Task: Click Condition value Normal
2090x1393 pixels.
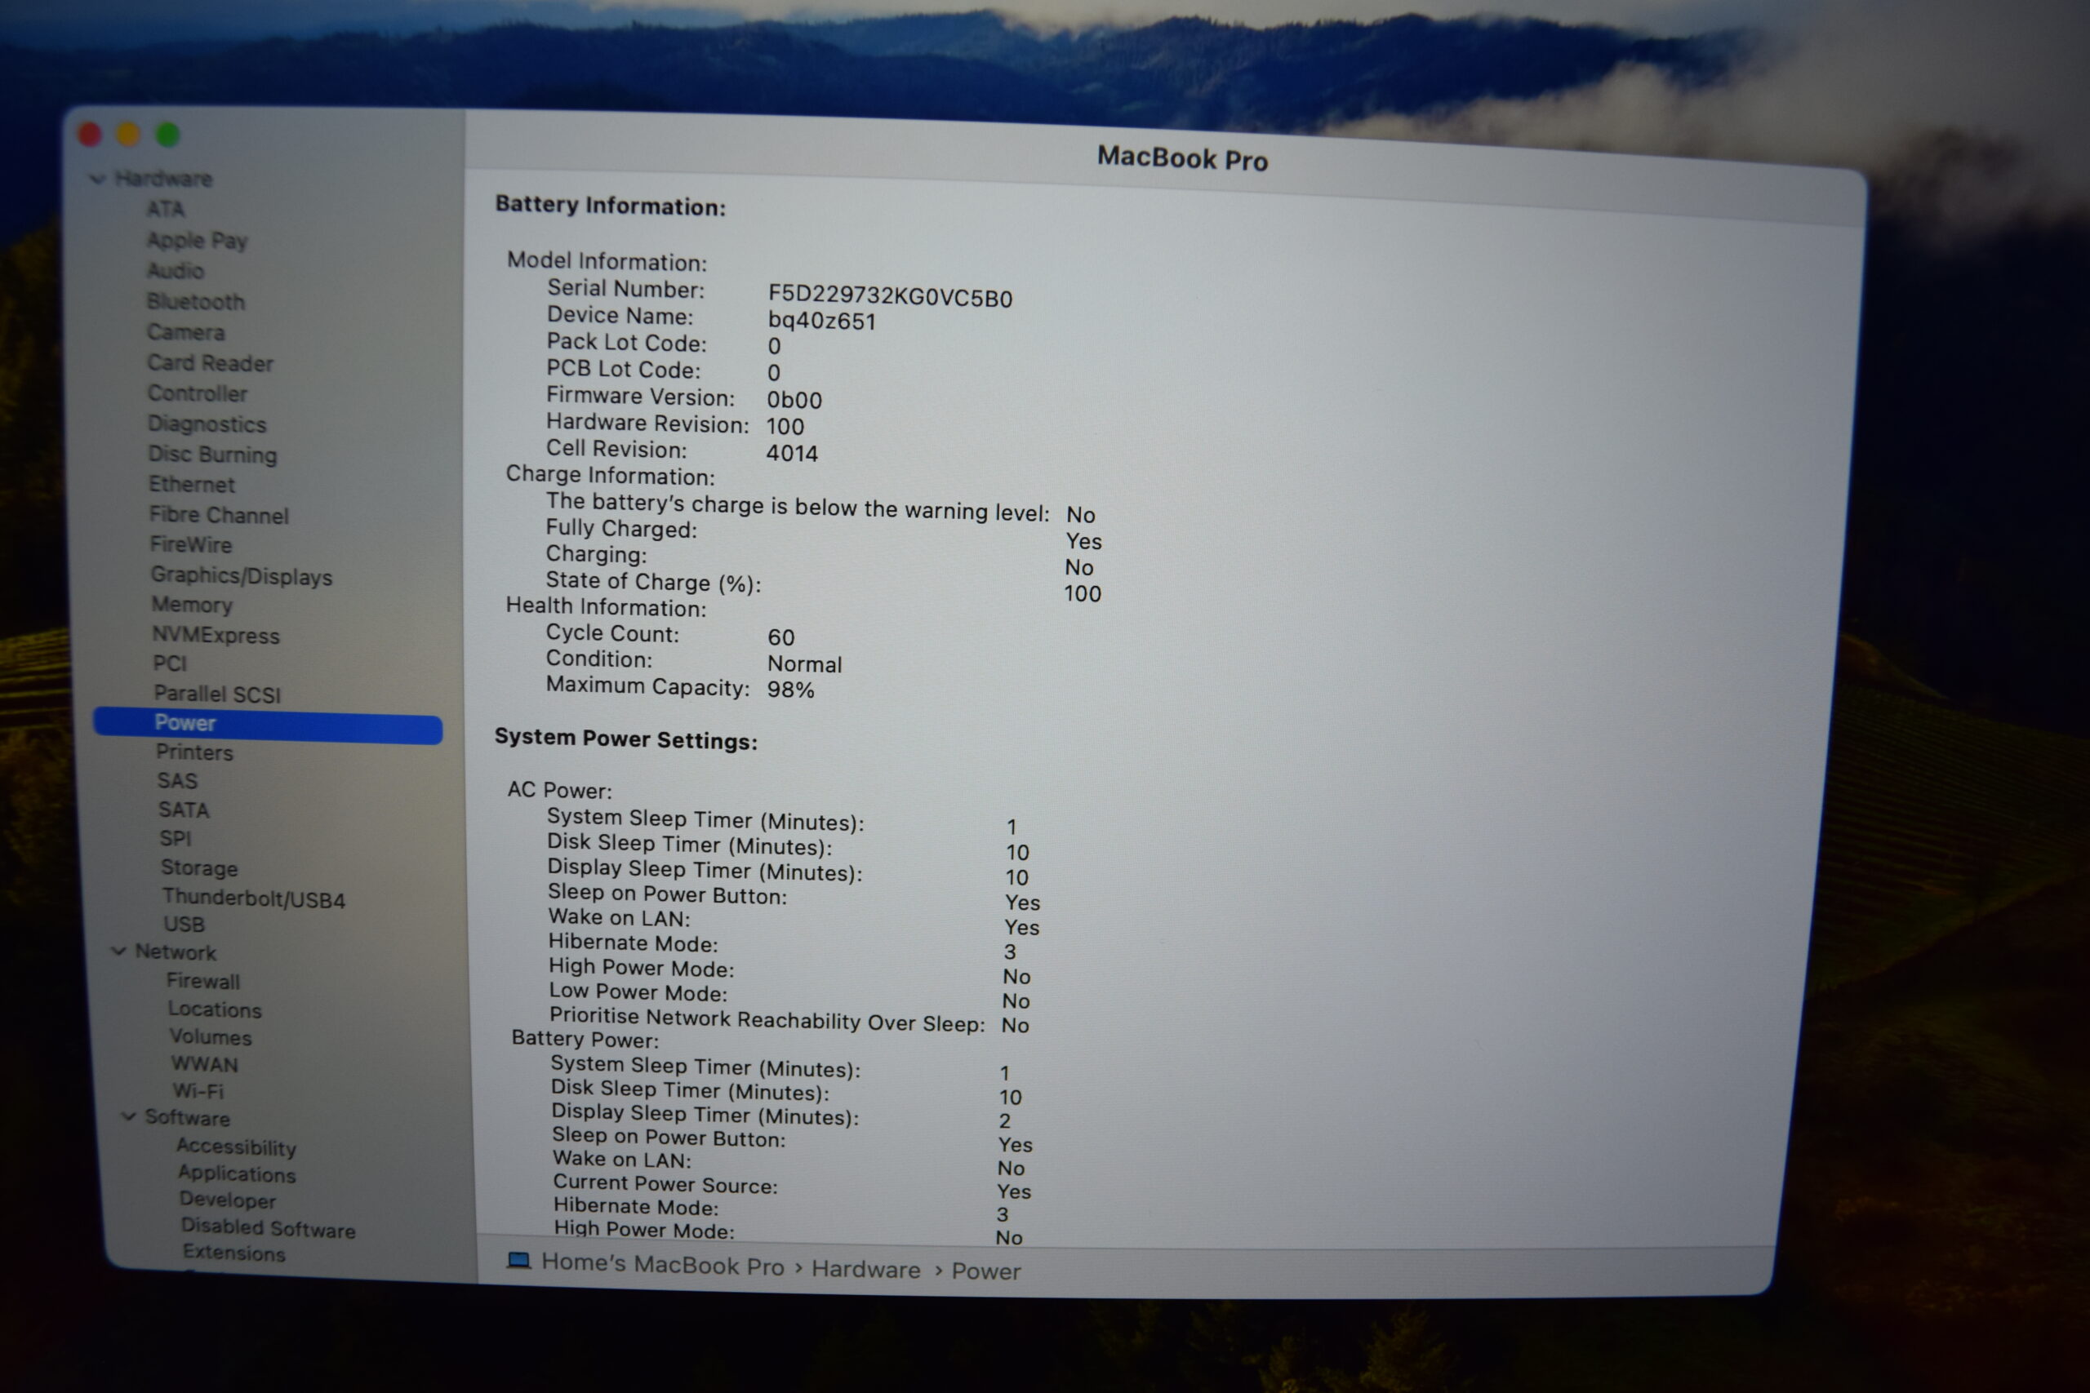Action: click(804, 663)
